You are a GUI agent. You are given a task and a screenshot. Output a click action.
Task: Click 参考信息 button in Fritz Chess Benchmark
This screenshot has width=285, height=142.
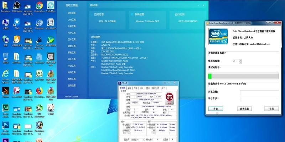[244, 109]
